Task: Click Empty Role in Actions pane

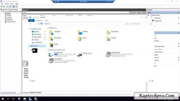Action: pos(158,21)
